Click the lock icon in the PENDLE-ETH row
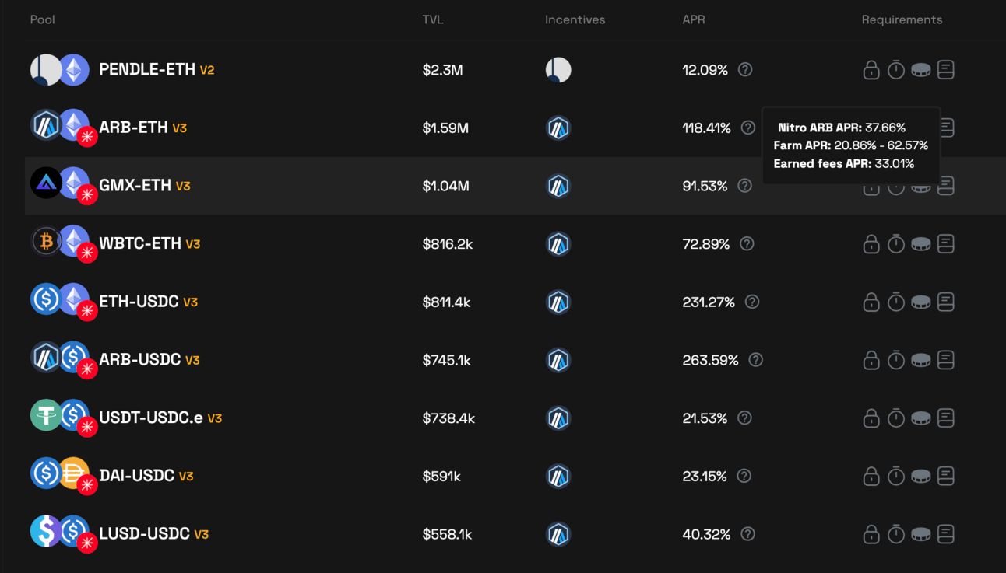This screenshot has width=1006, height=573. coord(871,69)
